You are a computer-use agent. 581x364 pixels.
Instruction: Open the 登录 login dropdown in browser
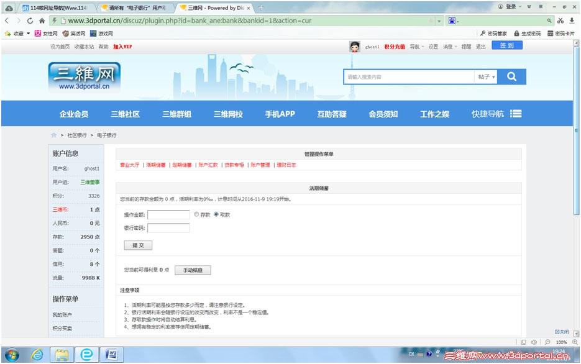pos(510,7)
